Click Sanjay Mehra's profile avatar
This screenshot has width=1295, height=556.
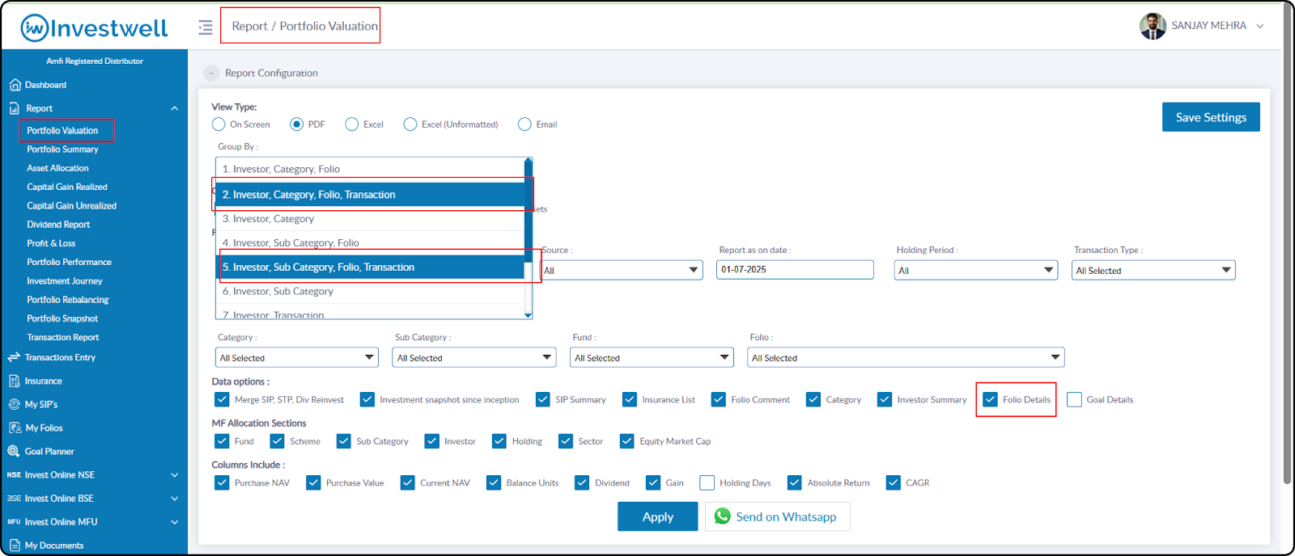coord(1153,26)
